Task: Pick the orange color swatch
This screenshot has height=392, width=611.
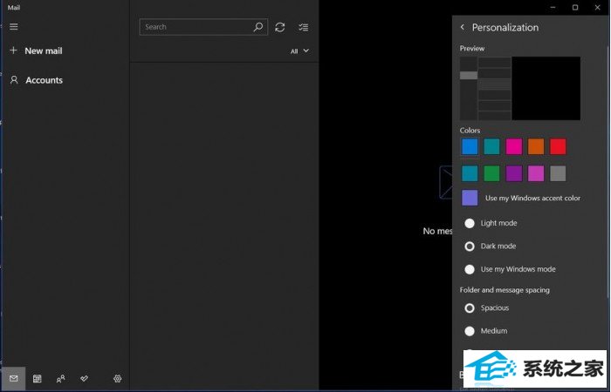Action: (x=536, y=146)
